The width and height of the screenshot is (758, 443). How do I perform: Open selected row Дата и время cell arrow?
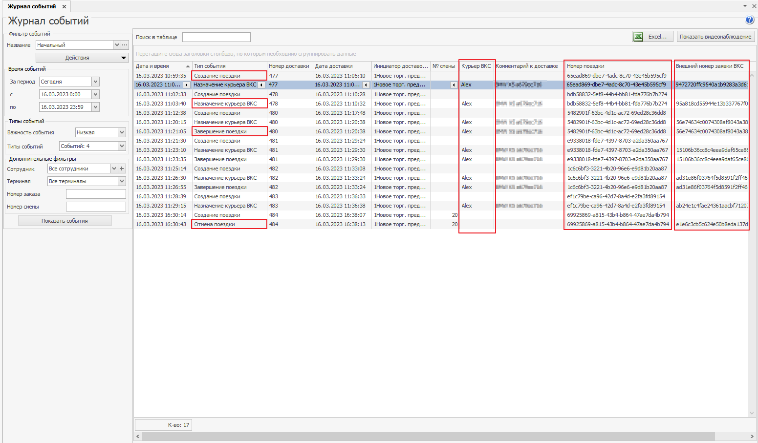tap(186, 85)
